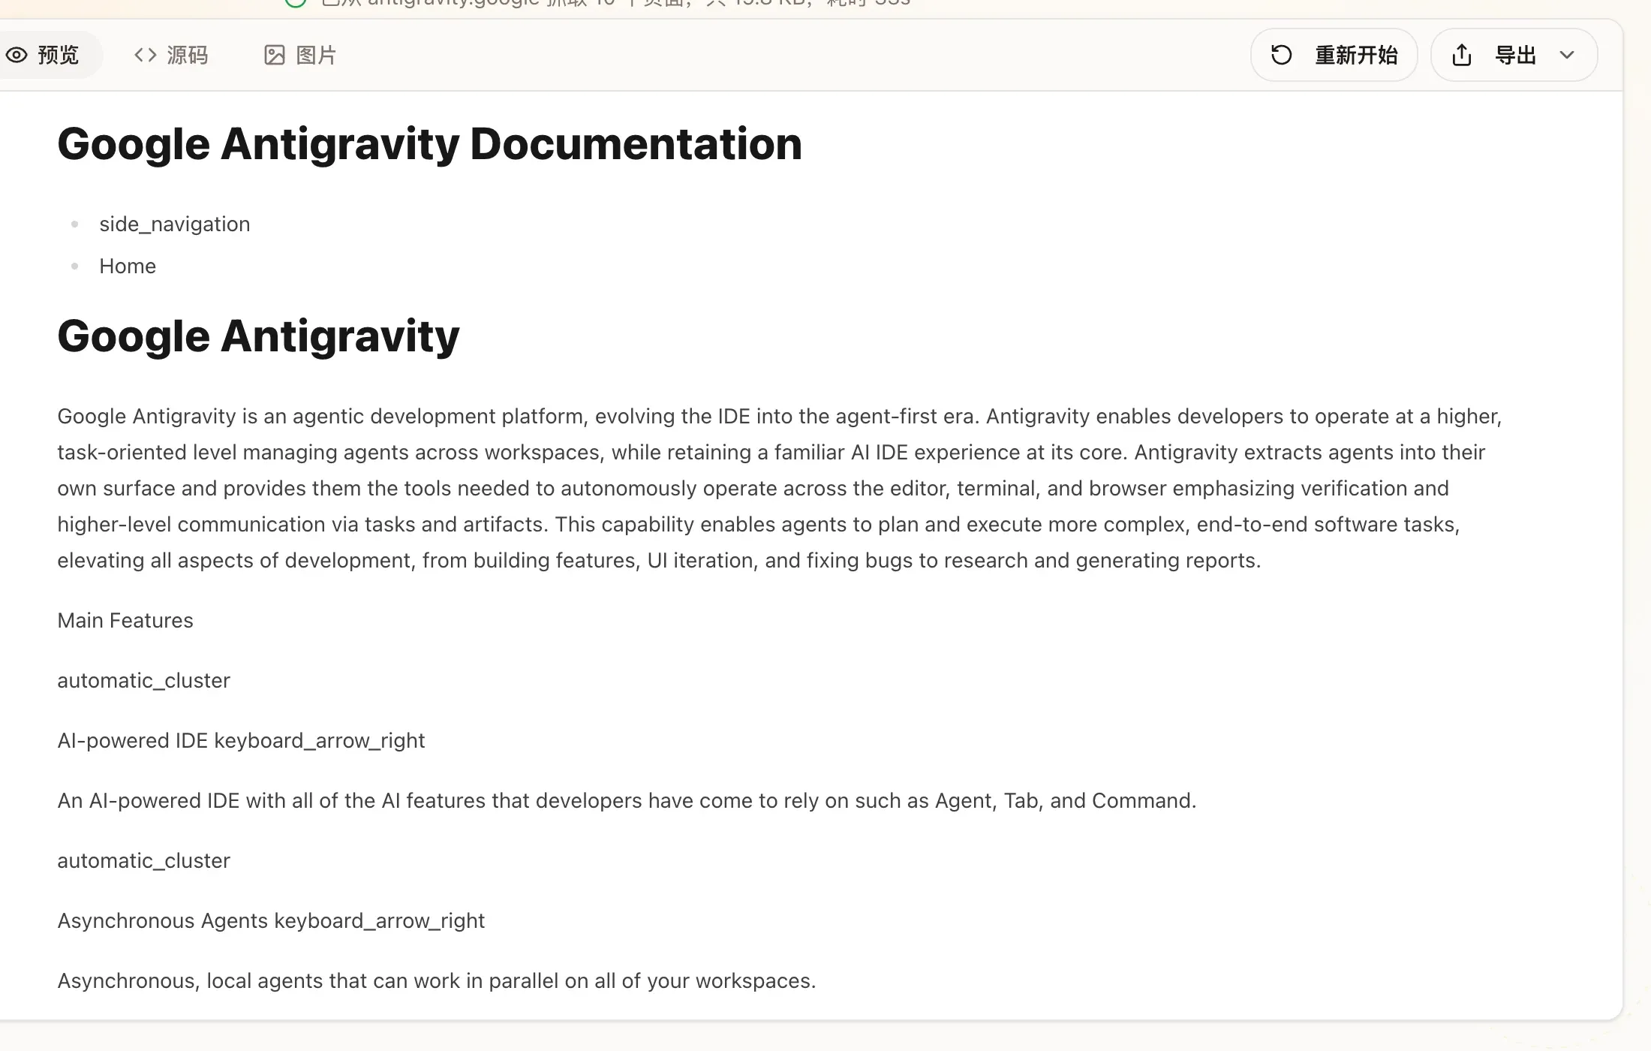
Task: Click the side_navigation list item
Action: 174,223
